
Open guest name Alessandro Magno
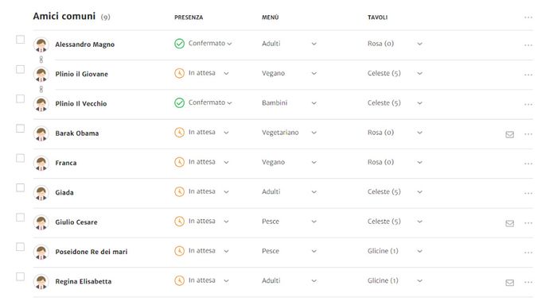[x=85, y=44]
